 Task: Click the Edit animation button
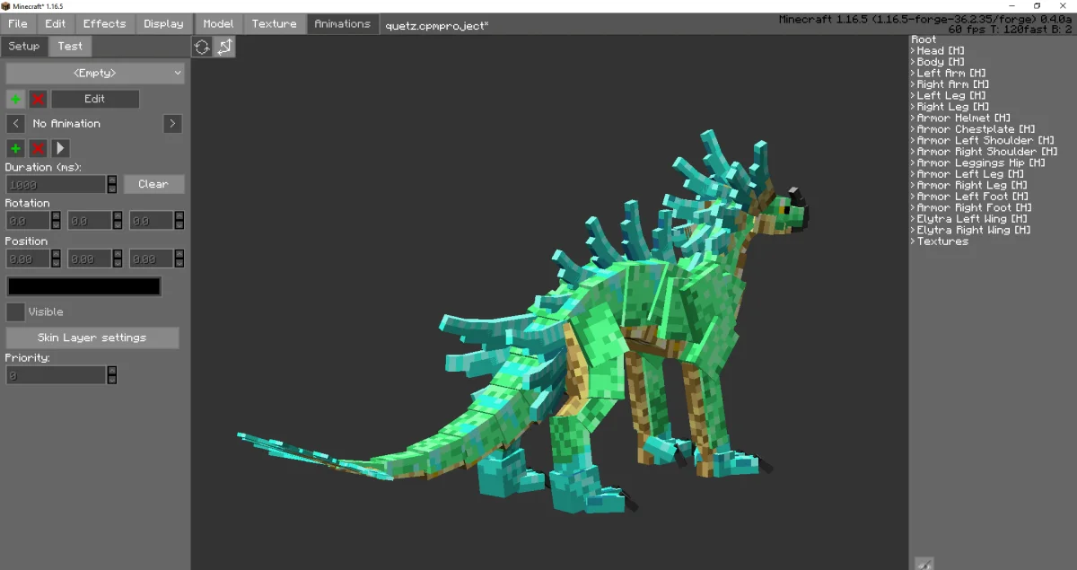click(x=95, y=99)
